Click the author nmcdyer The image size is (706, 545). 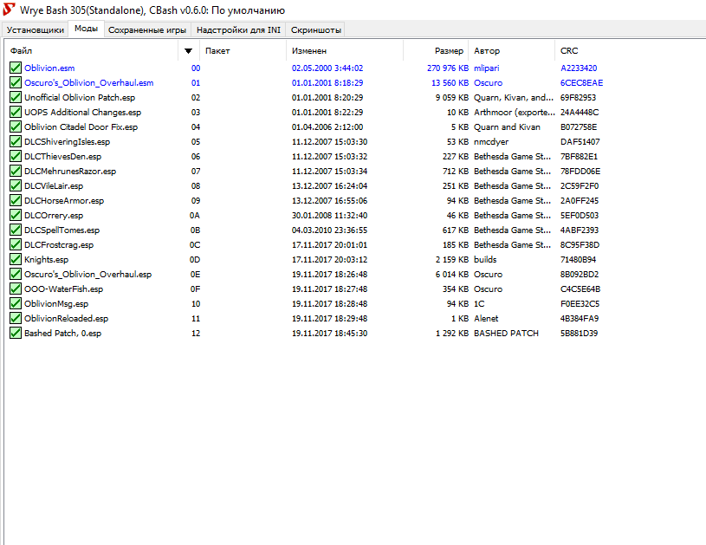pyautogui.click(x=491, y=142)
